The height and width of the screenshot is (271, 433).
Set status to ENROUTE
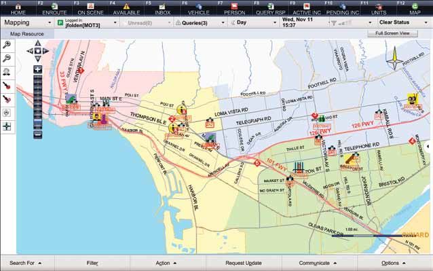point(54,9)
